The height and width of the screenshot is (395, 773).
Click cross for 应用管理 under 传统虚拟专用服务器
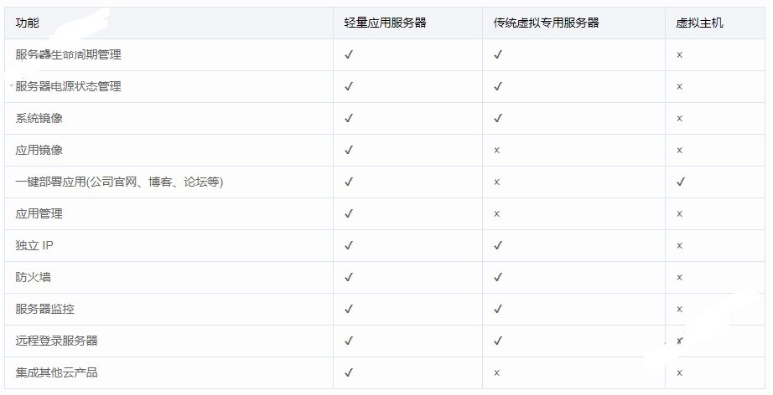[497, 214]
